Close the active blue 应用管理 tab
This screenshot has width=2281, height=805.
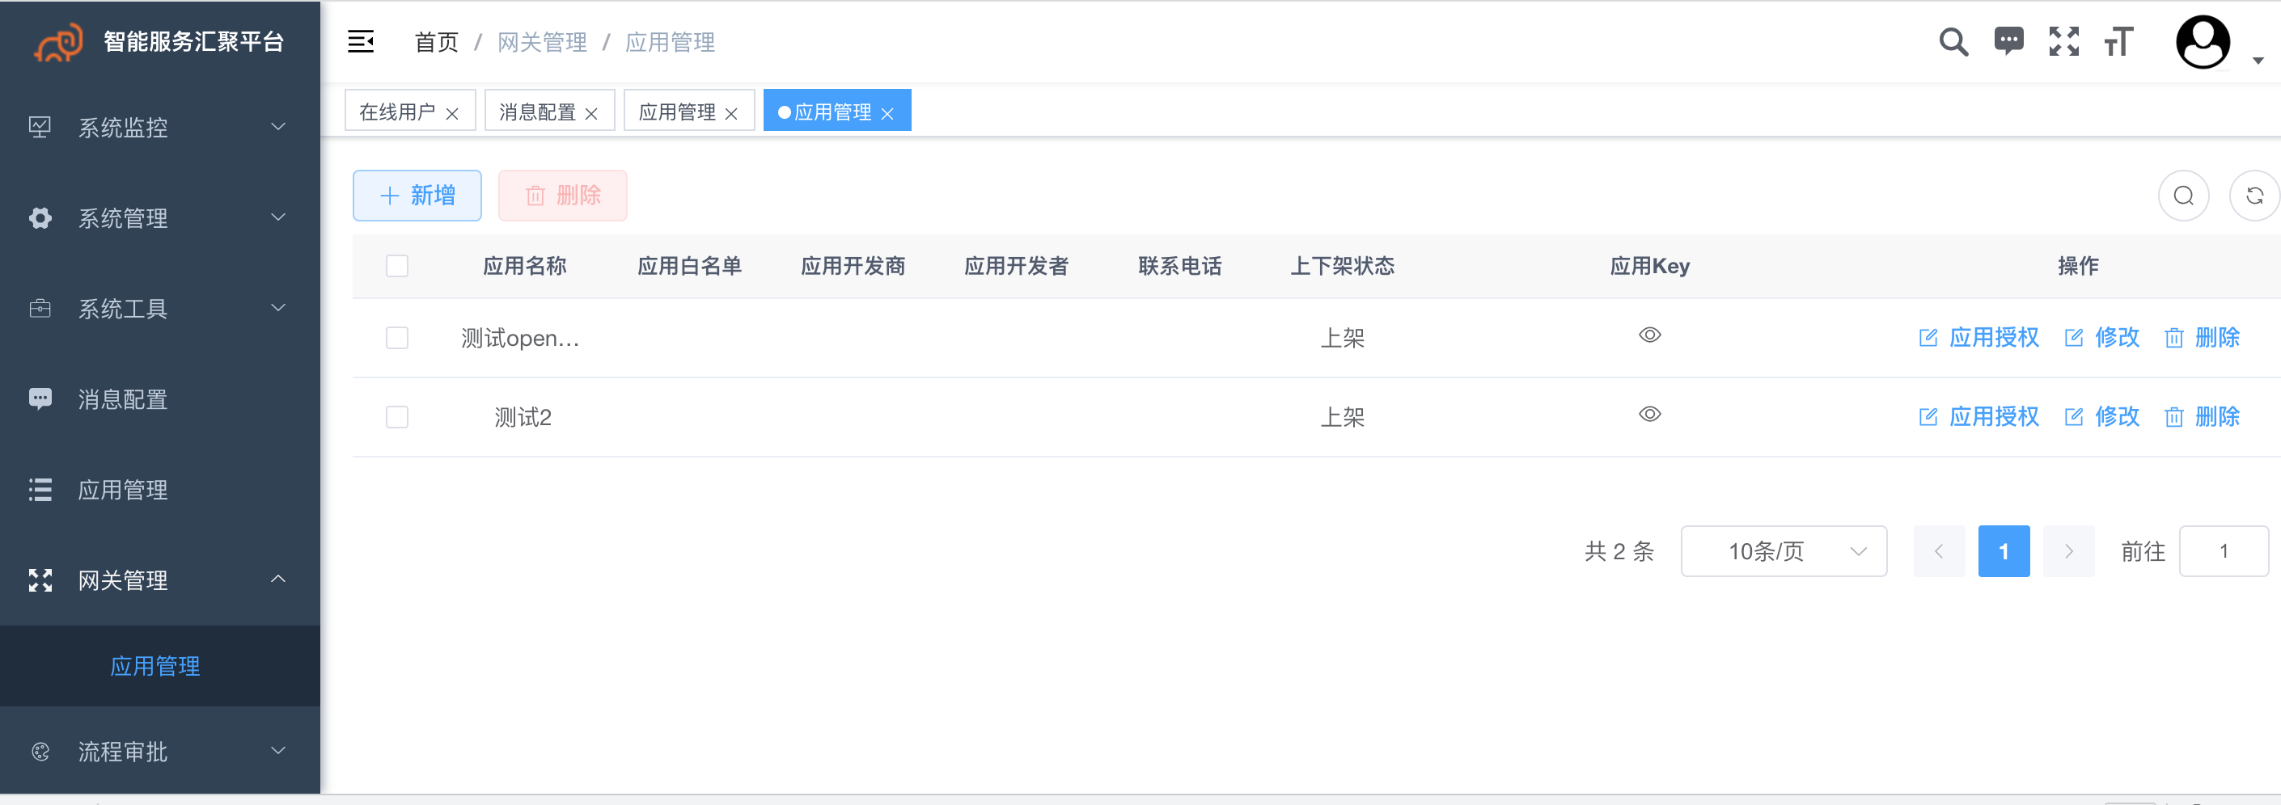[x=887, y=113]
